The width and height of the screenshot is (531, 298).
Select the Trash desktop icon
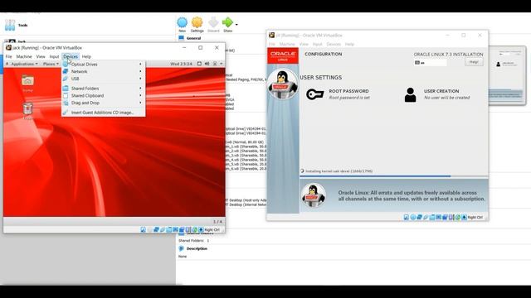[27, 111]
